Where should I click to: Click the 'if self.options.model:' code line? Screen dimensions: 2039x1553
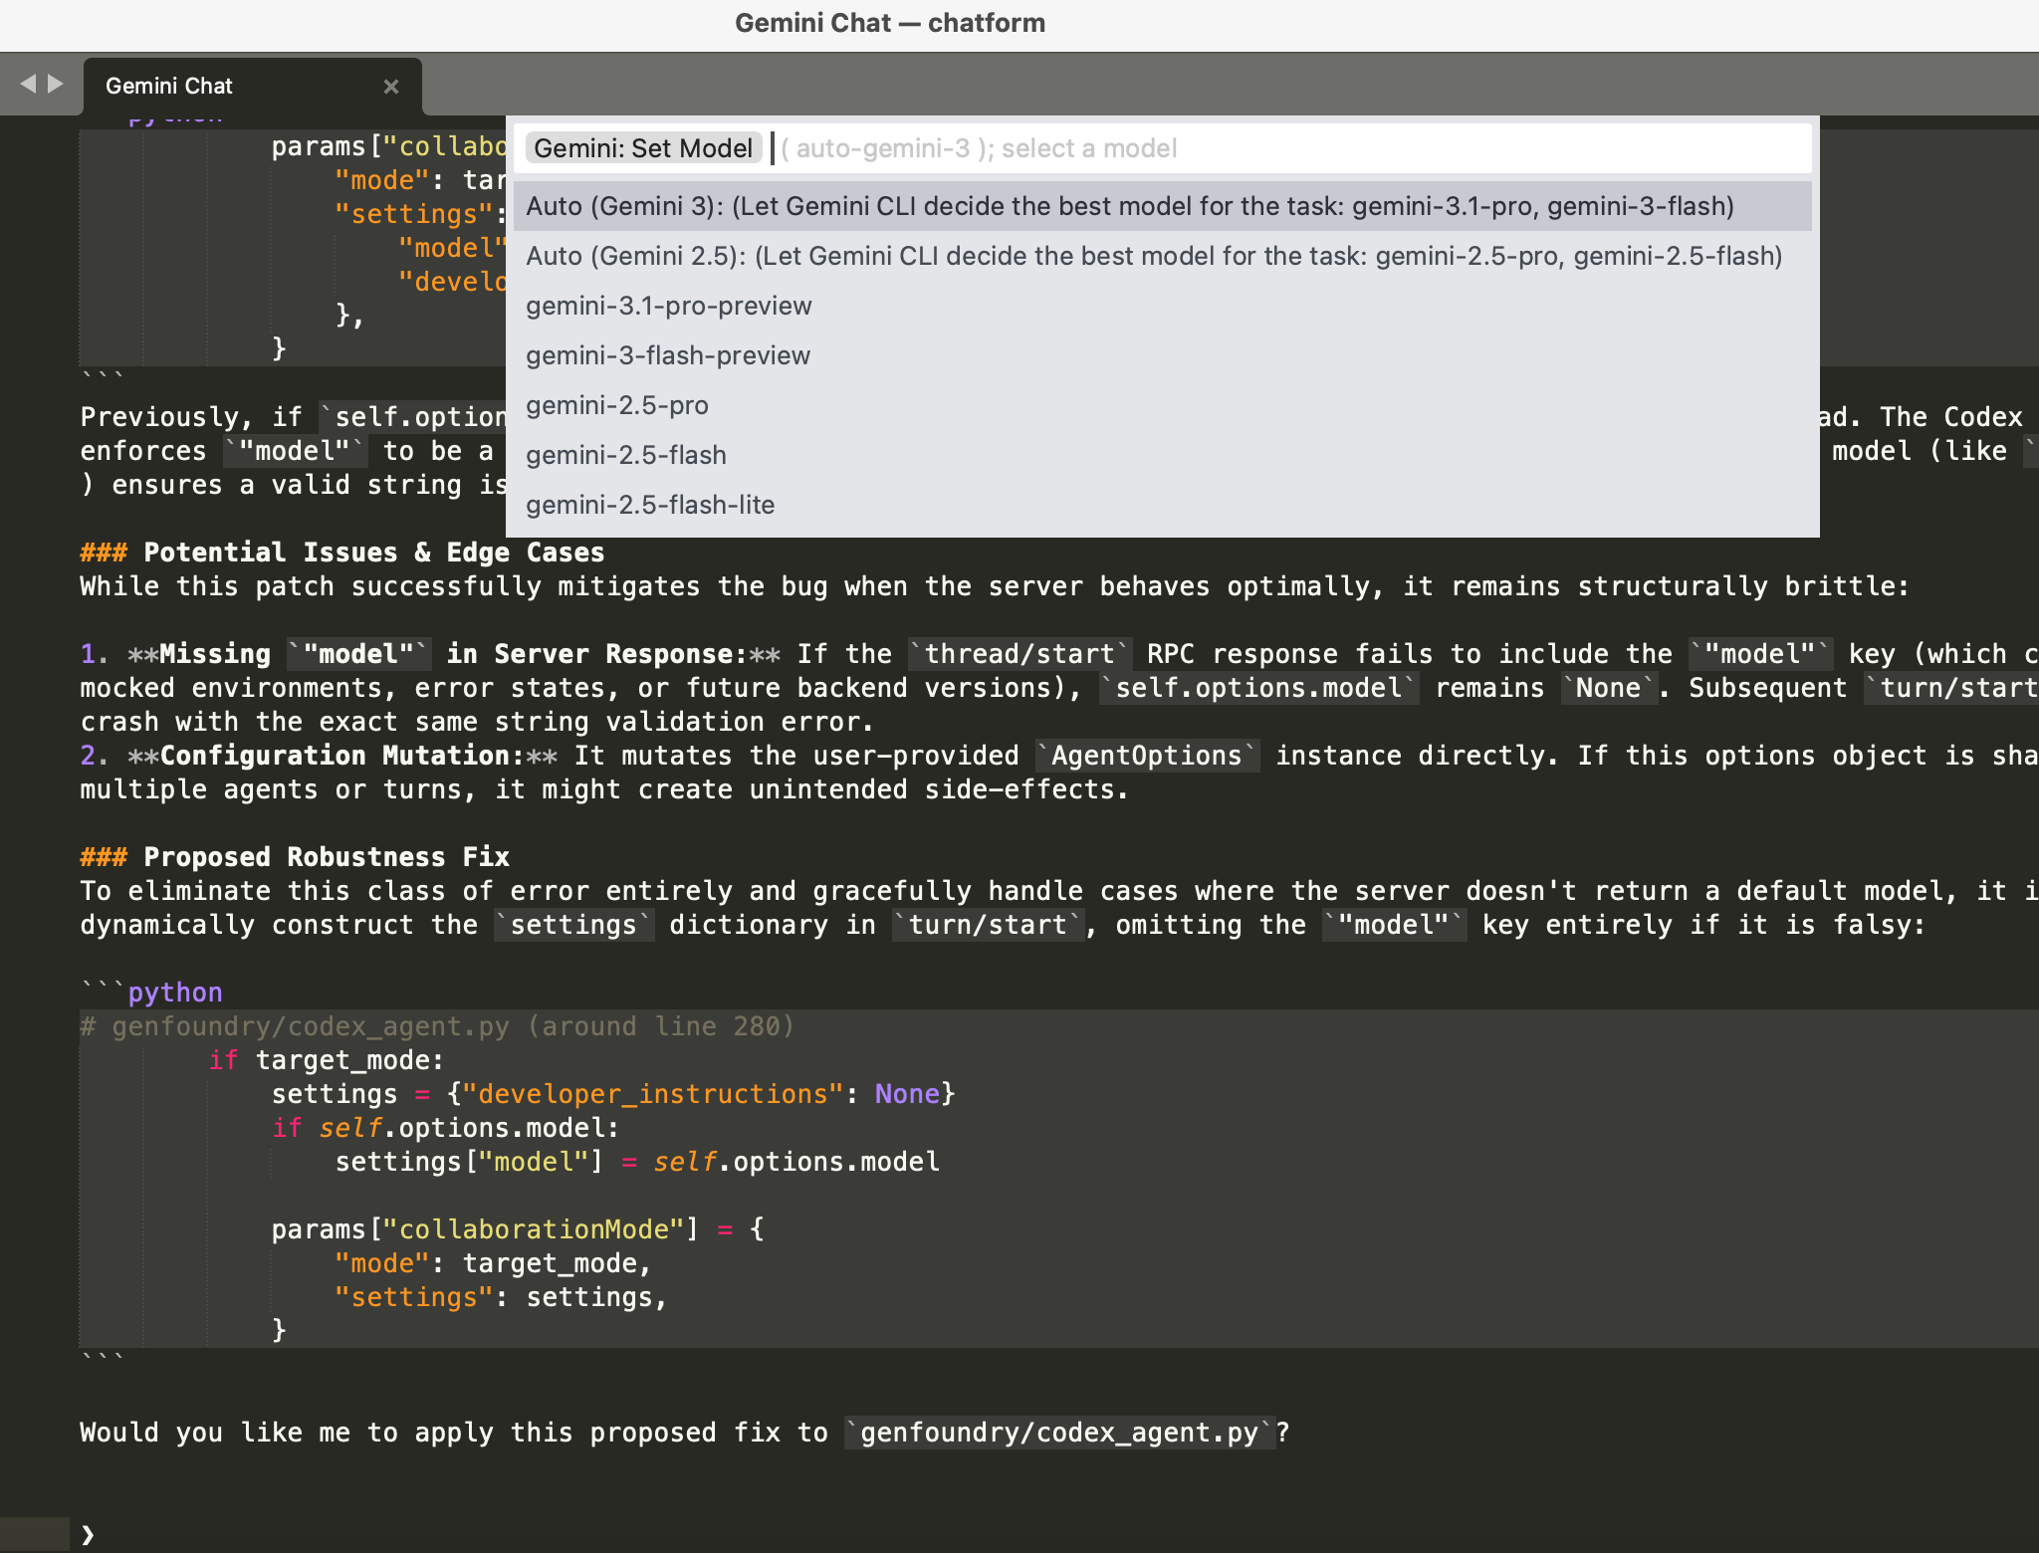(x=446, y=1128)
